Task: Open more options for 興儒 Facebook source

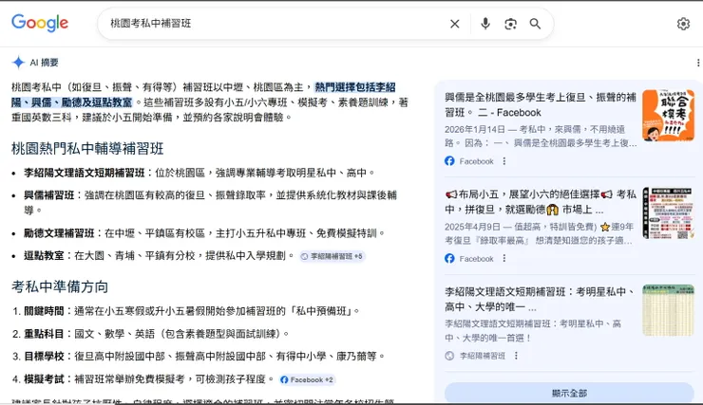Action: (504, 161)
